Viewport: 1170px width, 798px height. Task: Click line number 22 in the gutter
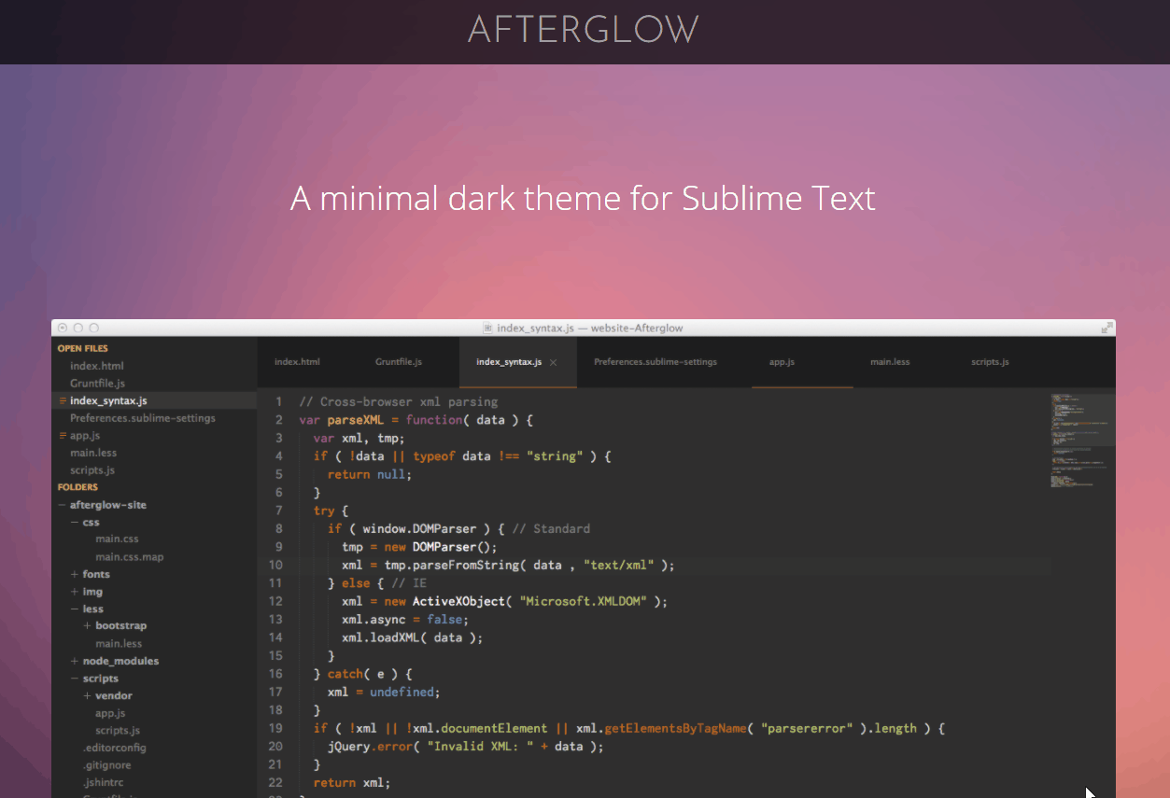275,782
